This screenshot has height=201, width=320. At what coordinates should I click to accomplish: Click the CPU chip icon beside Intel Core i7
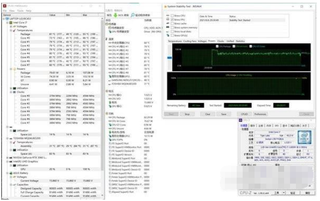tap(11, 23)
